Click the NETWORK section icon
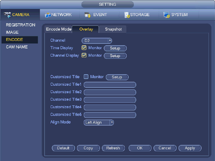215x161 pixels. coord(47,15)
